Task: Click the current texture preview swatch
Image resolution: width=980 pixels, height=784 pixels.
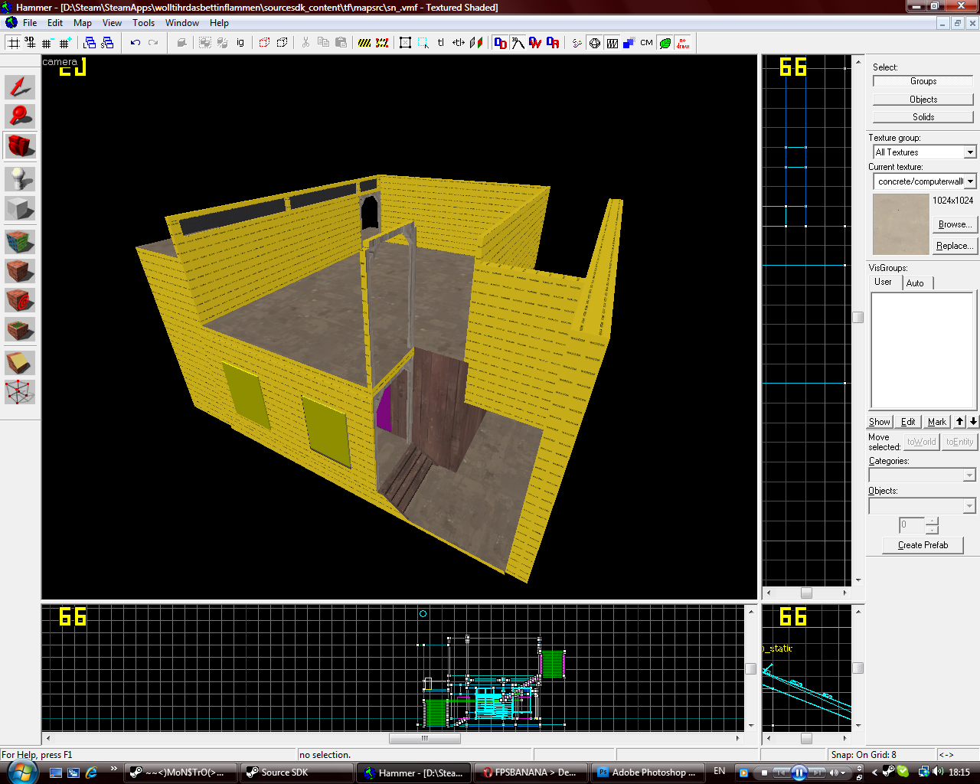Action: (x=900, y=224)
